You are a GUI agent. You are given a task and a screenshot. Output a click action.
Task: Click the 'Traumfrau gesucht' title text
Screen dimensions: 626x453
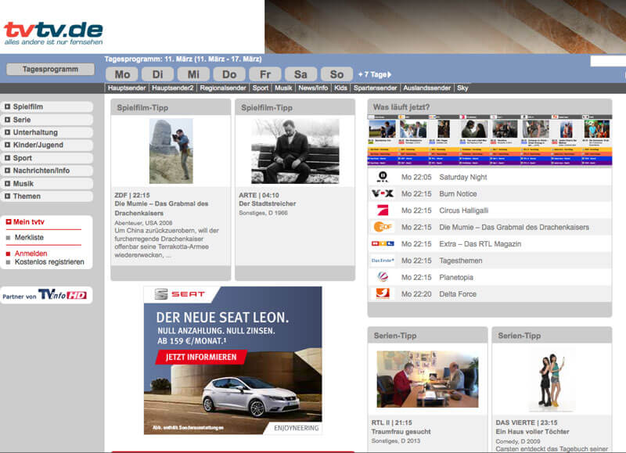coord(401,431)
